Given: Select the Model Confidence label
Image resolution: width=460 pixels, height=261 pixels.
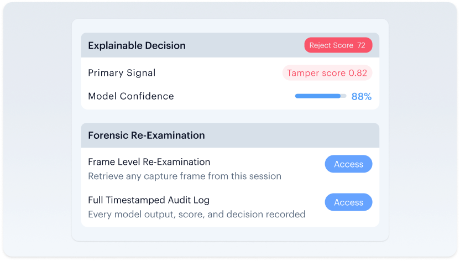Looking at the screenshot, I should [131, 96].
